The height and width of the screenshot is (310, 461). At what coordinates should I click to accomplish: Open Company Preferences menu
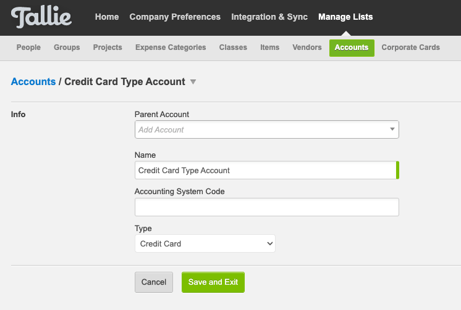[x=175, y=17]
